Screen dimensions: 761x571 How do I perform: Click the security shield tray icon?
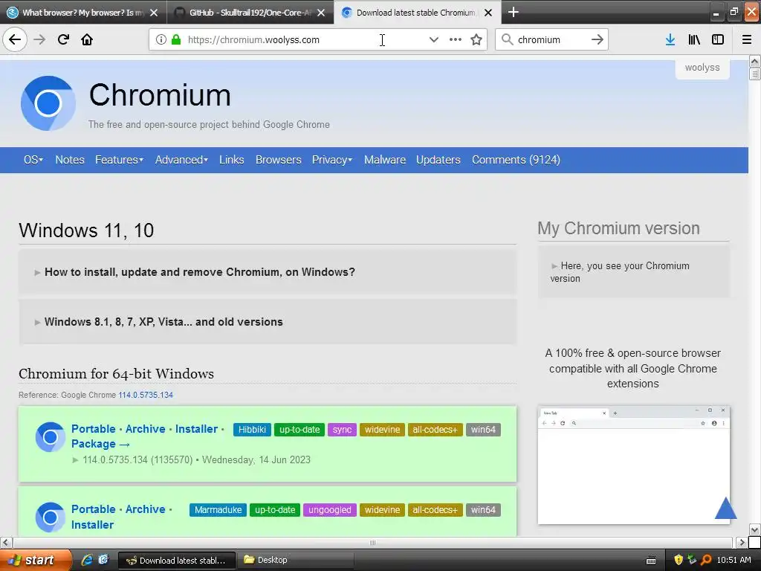coord(679,560)
